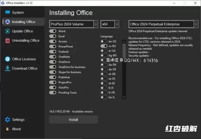
Task: Click the Settings gear icon
Action: pyautogui.click(x=8, y=120)
